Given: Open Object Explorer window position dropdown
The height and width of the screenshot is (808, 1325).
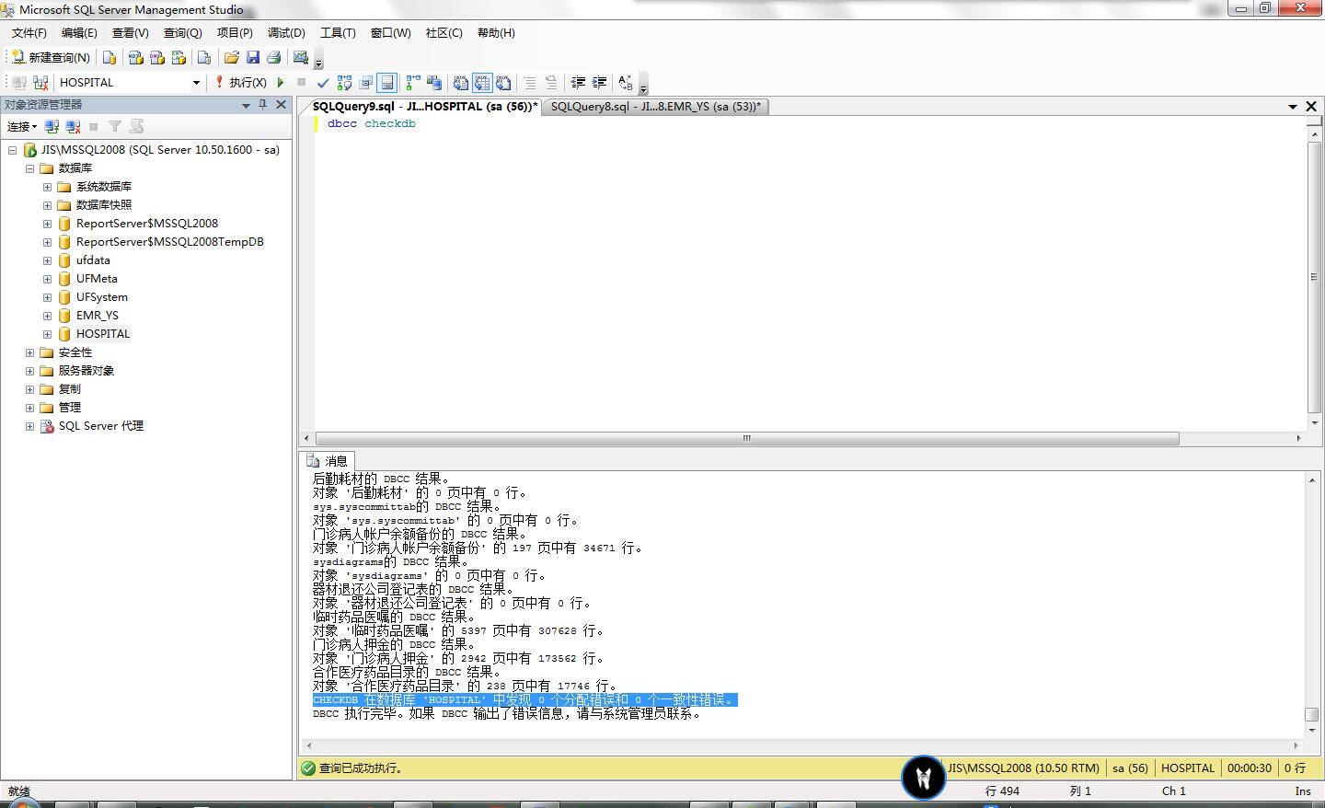Looking at the screenshot, I should [x=246, y=105].
